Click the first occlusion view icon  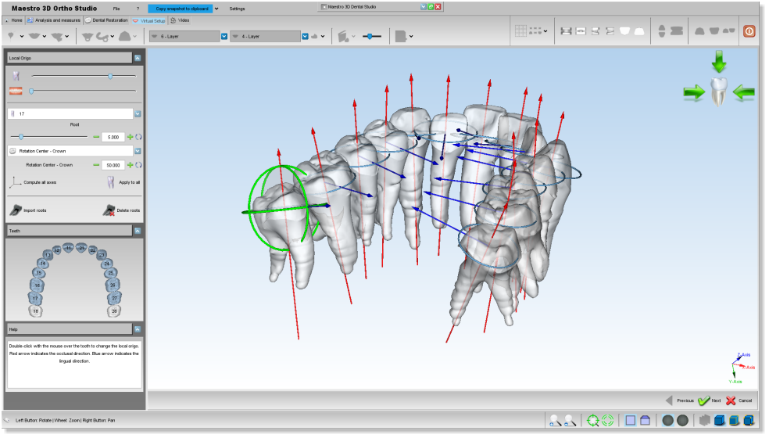coord(566,31)
